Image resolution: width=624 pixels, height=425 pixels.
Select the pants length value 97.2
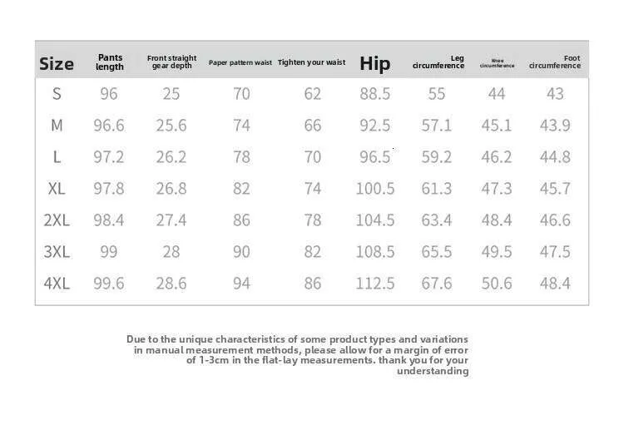point(109,157)
